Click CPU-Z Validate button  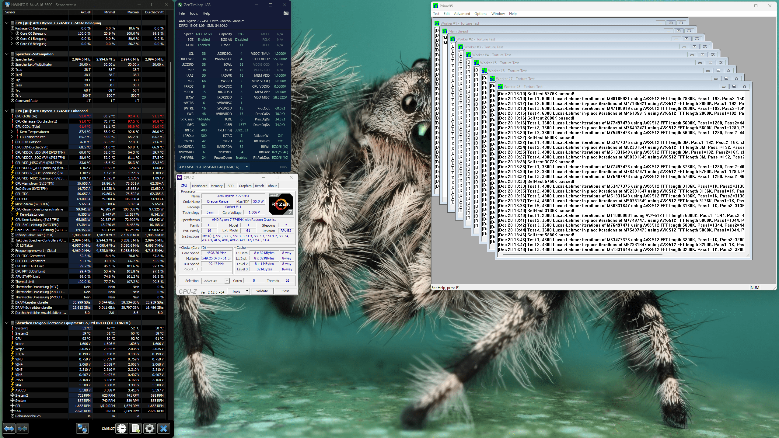tap(262, 291)
